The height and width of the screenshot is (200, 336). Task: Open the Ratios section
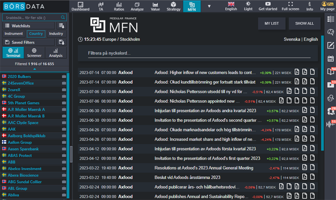click(119, 6)
